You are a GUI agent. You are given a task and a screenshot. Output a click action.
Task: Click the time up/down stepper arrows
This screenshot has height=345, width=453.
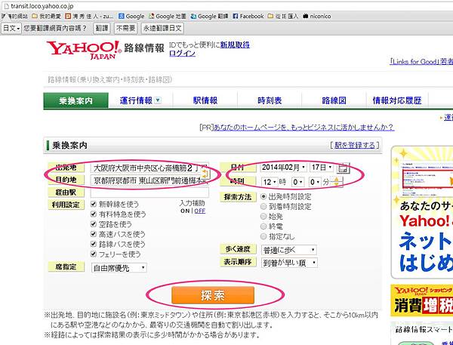pos(336,182)
